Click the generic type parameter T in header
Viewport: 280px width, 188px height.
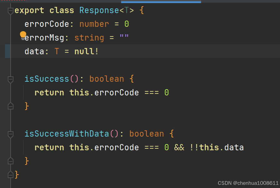(x=126, y=10)
